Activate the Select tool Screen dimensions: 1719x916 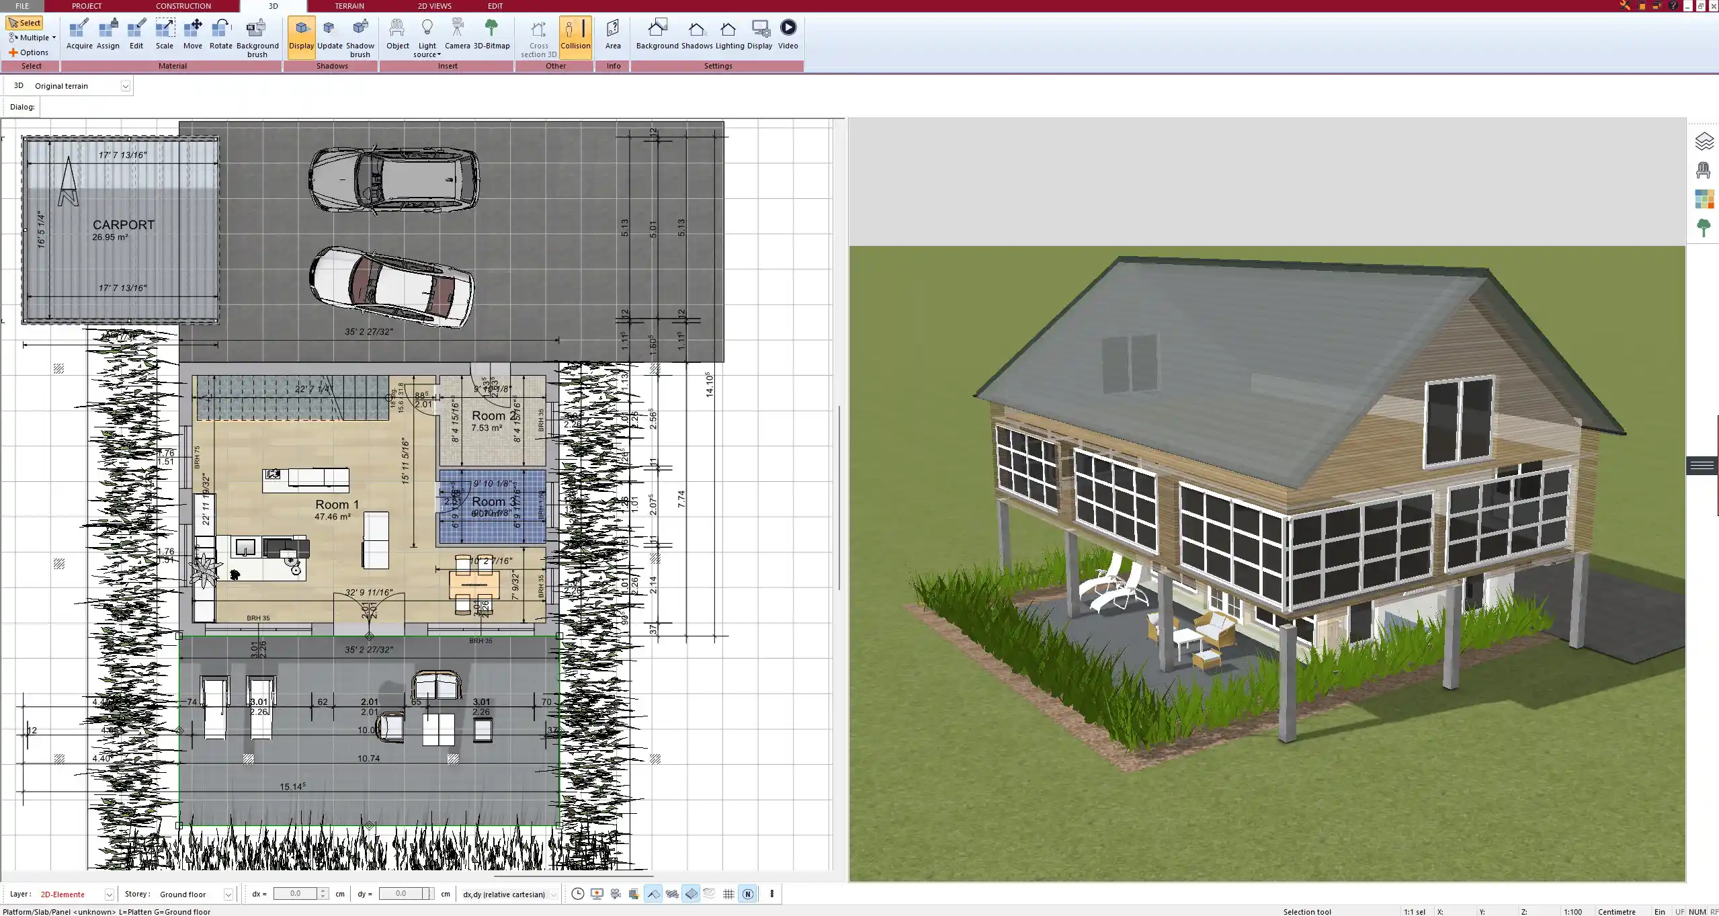click(24, 23)
